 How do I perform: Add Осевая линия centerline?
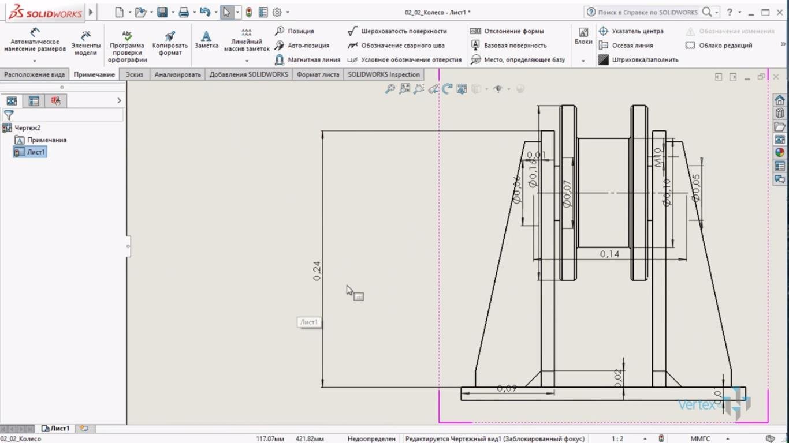tap(626, 46)
